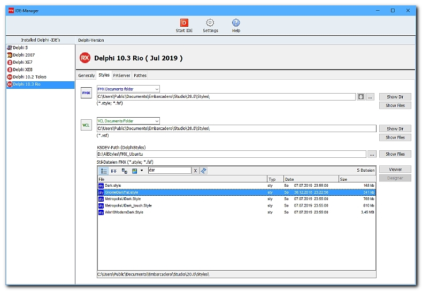Click the FMX icon box
The width and height of the screenshot is (422, 291).
86,93
